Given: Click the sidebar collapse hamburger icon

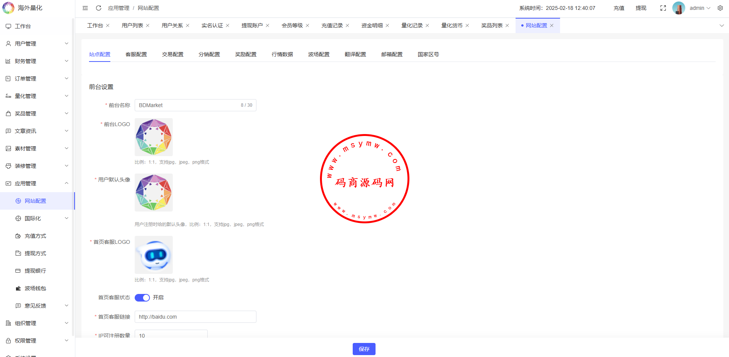Looking at the screenshot, I should pyautogui.click(x=85, y=8).
